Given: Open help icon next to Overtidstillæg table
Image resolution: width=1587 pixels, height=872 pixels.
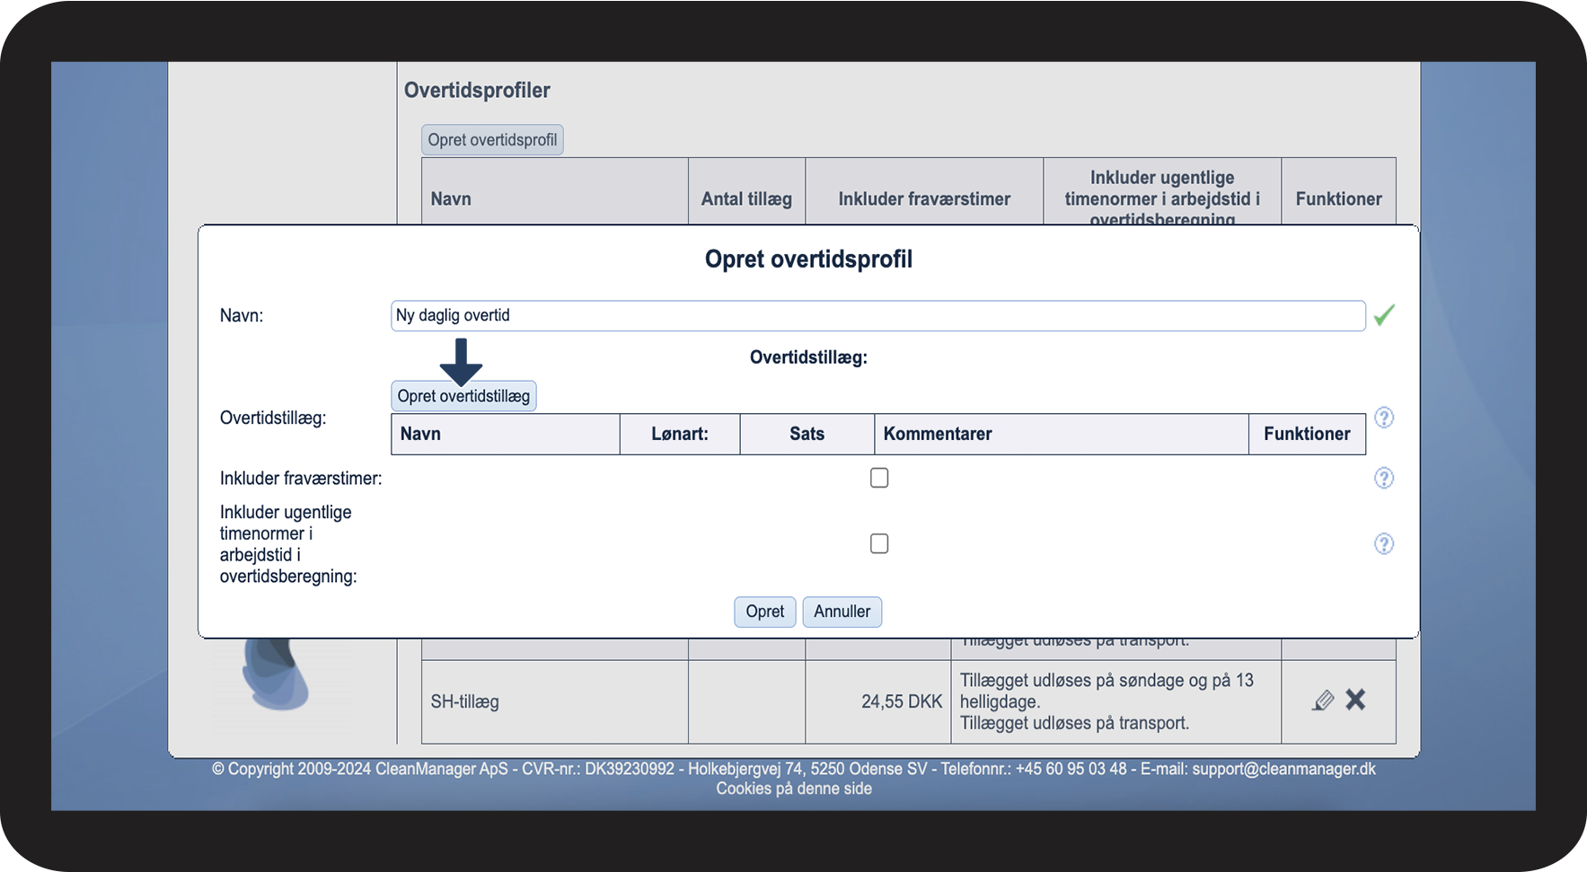Looking at the screenshot, I should click(1384, 418).
